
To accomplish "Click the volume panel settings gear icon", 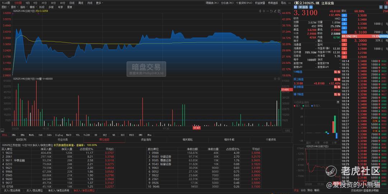I will click(275, 79).
